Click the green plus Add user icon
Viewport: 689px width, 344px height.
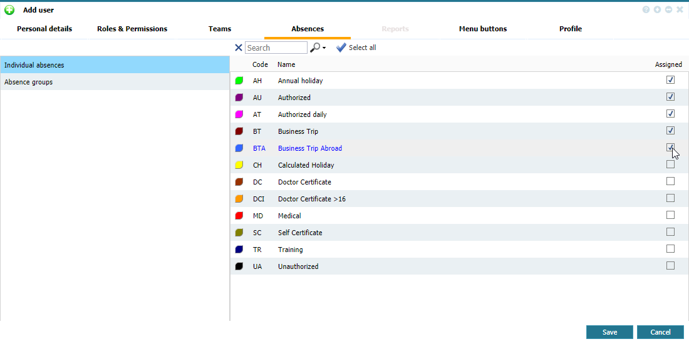[9, 10]
